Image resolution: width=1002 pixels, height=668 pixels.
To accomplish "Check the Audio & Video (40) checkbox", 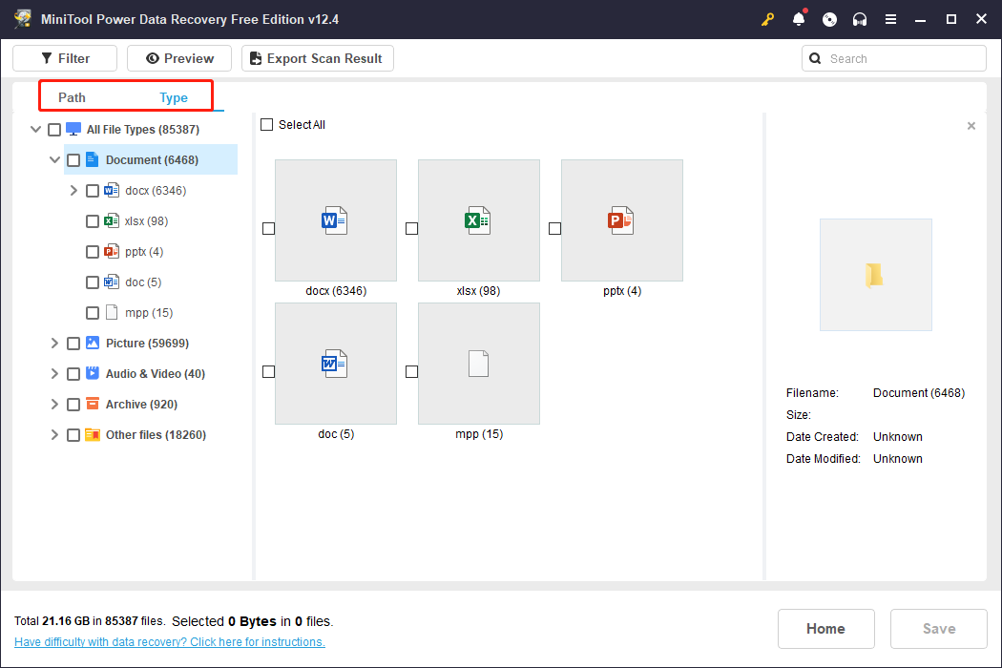I will pyautogui.click(x=73, y=374).
